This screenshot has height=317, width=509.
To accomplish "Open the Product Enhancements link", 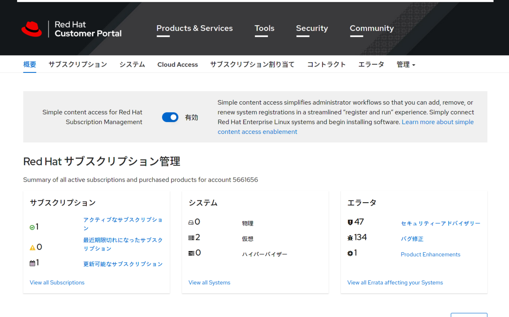I will (431, 255).
